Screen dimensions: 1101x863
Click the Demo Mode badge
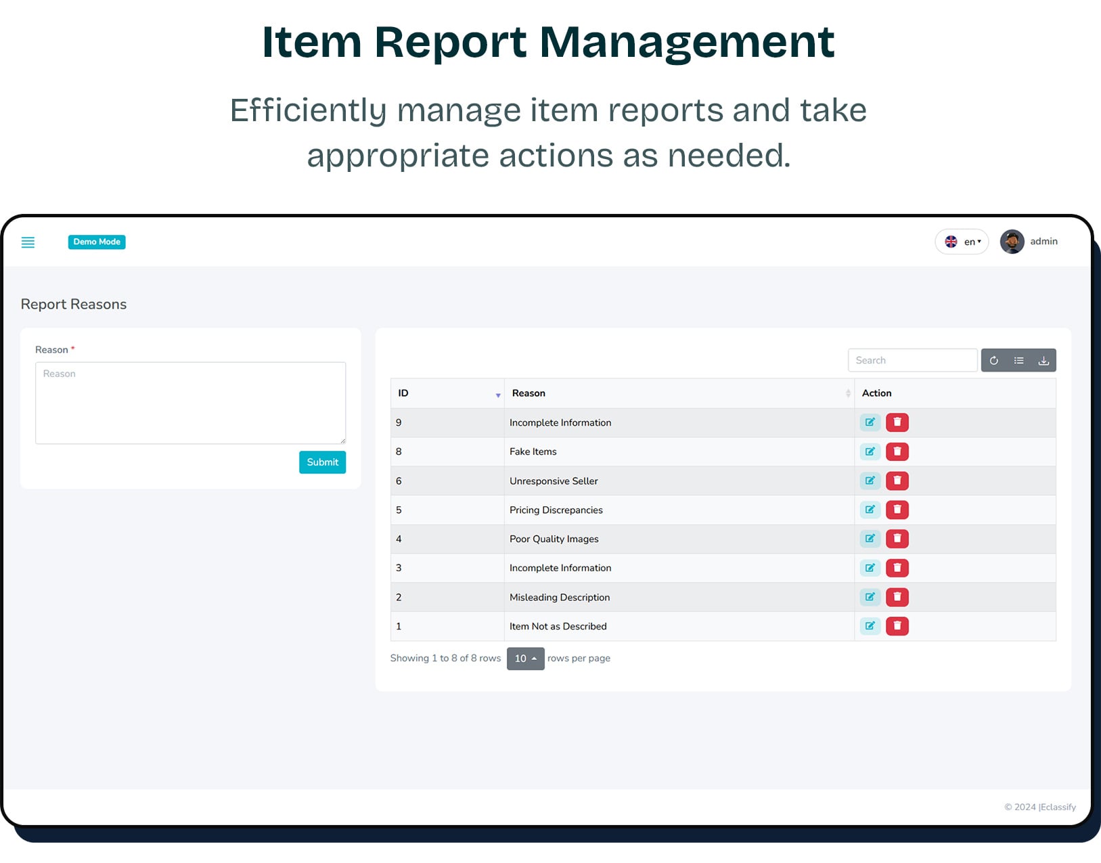point(97,242)
